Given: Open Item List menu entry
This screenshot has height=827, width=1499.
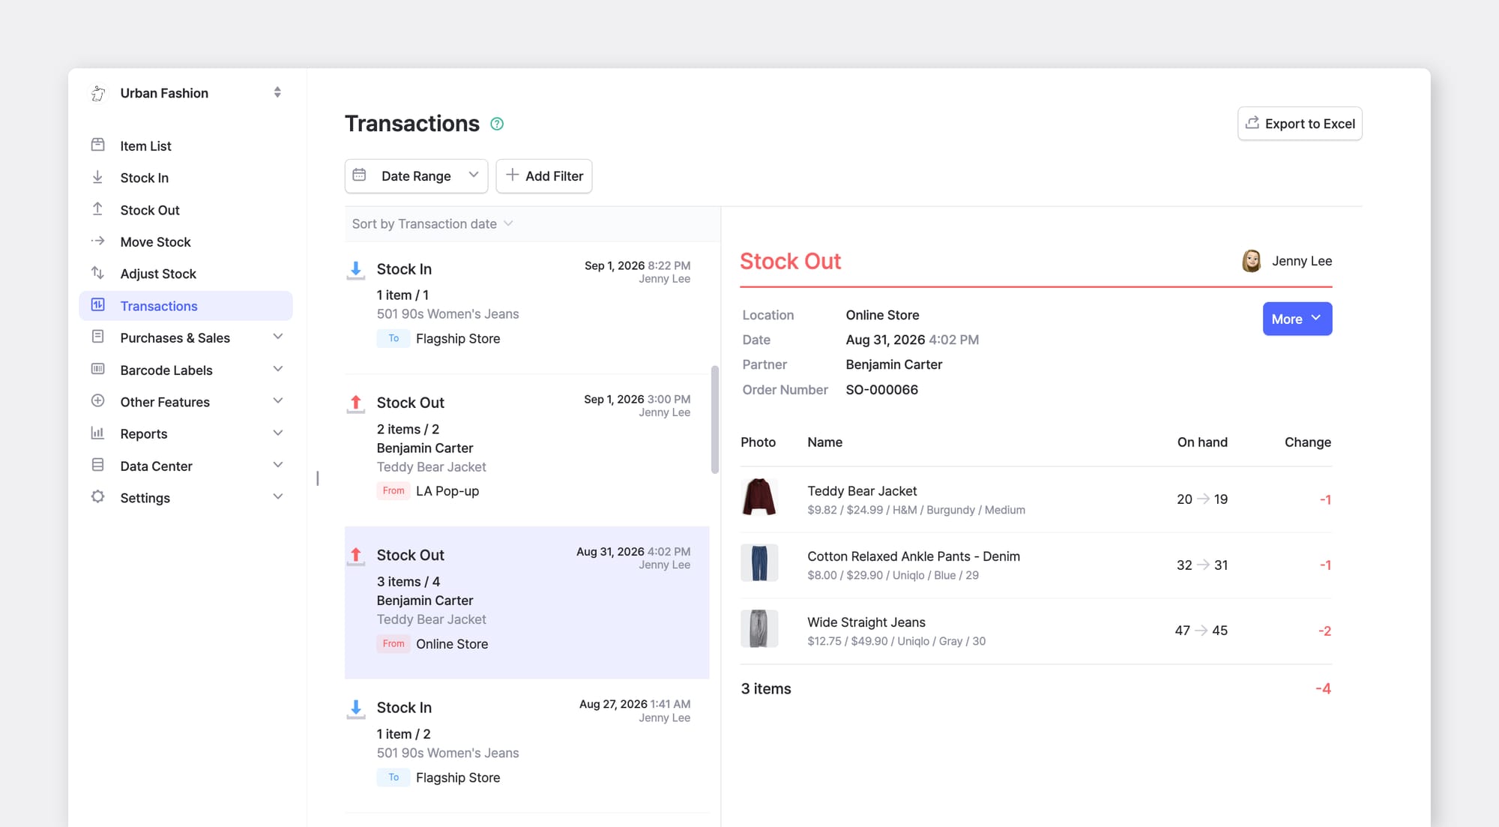Looking at the screenshot, I should coord(186,145).
